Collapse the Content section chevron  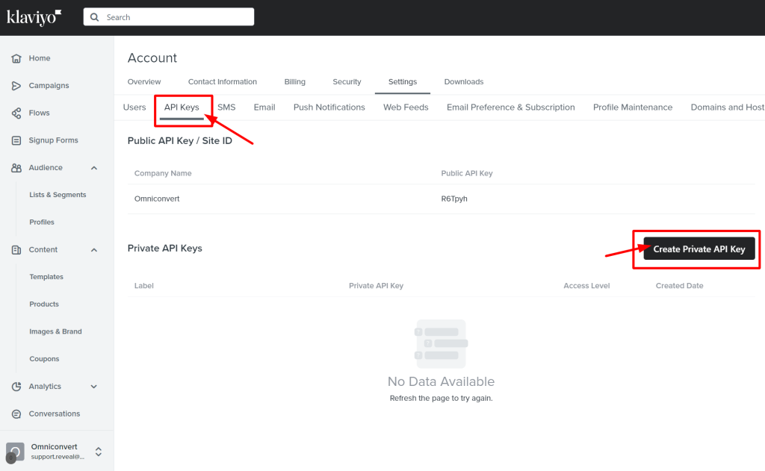[94, 250]
